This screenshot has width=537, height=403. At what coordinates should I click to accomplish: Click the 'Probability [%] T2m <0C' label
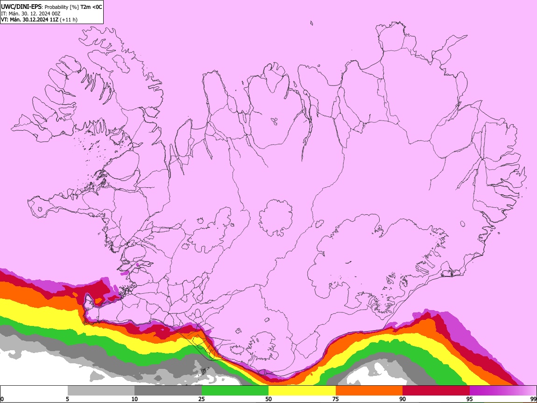(x=73, y=7)
